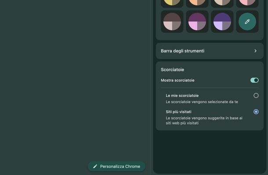
Task: Select the pink color theme swatch
Action: [247, 2]
